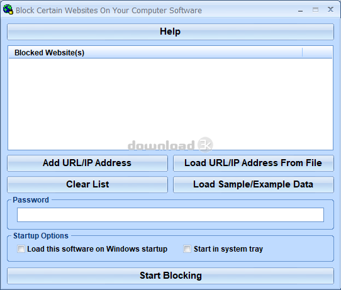Click Start Blocking button
This screenshot has width=341, height=290.
pos(170,276)
